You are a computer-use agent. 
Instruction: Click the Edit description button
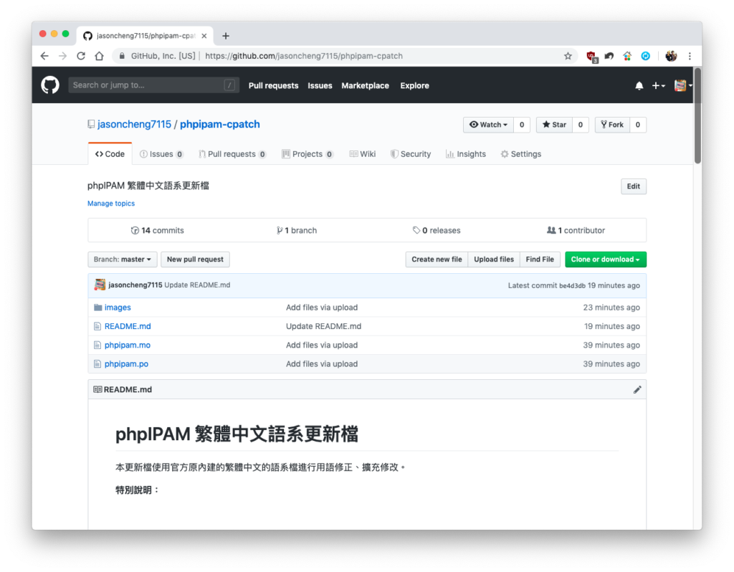634,186
